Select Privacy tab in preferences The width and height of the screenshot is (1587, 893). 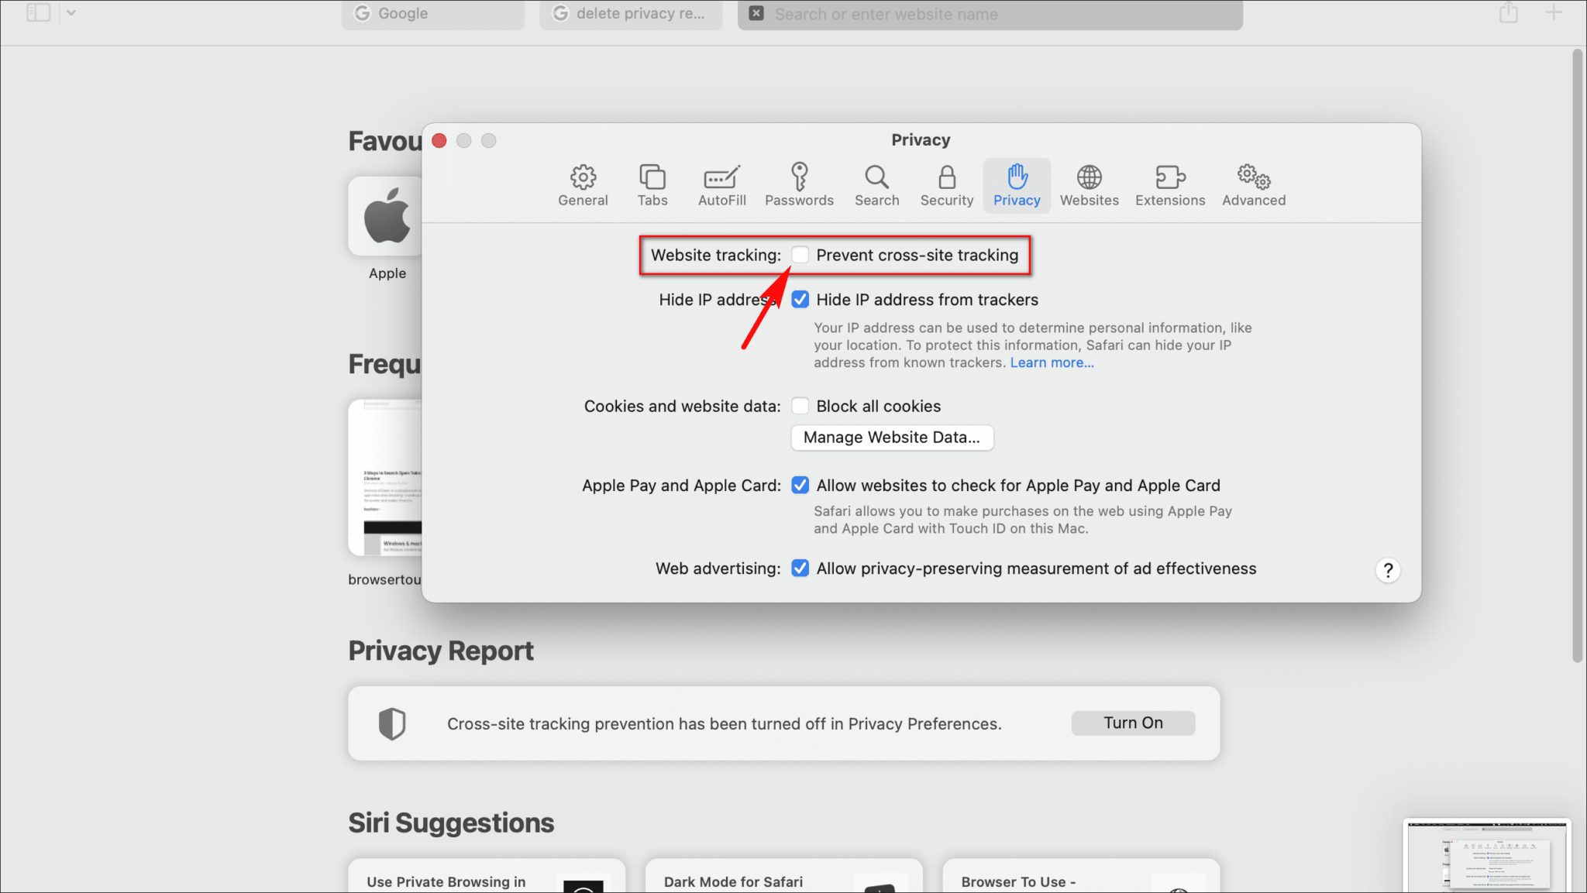pos(1017,183)
